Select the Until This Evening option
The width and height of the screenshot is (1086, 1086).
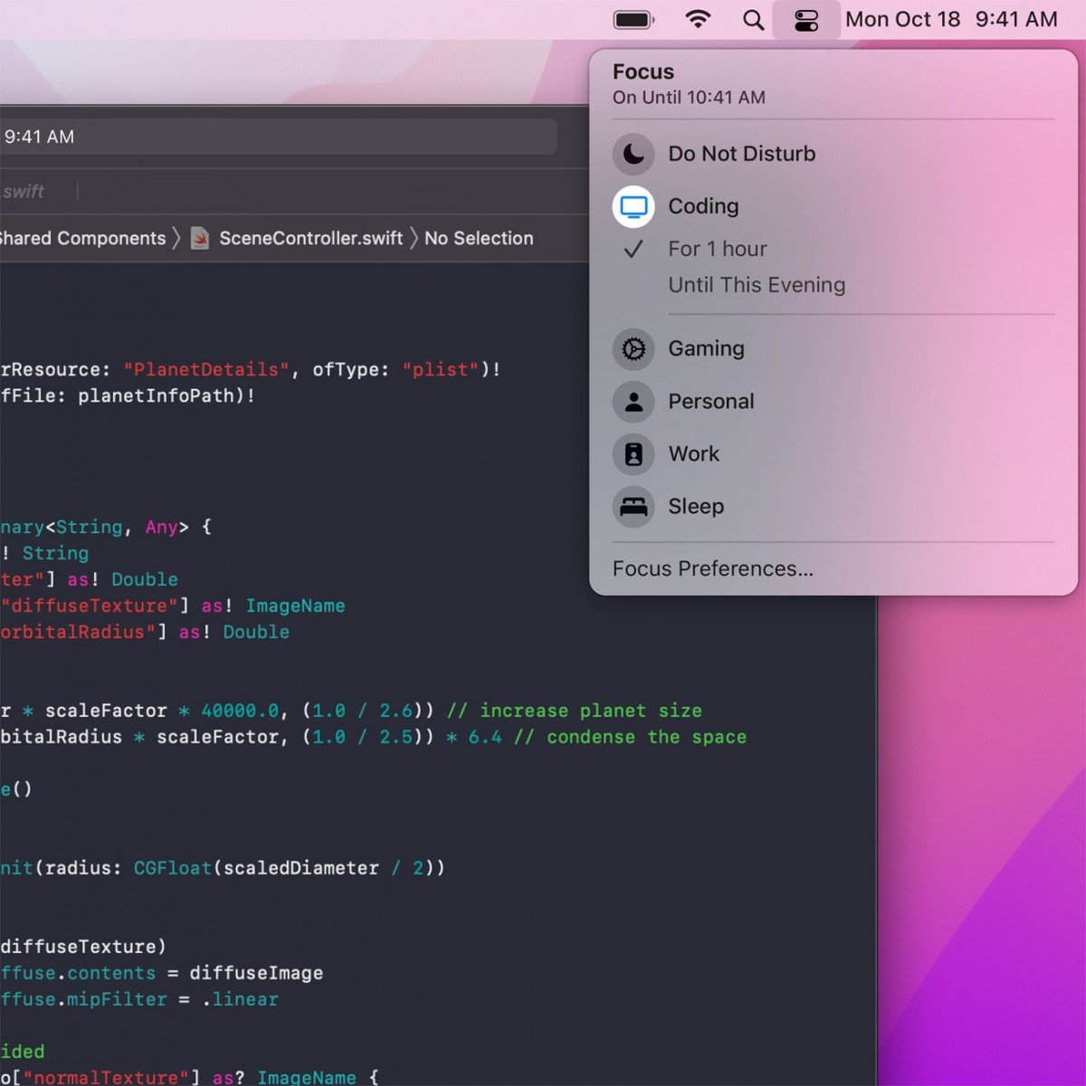click(757, 285)
